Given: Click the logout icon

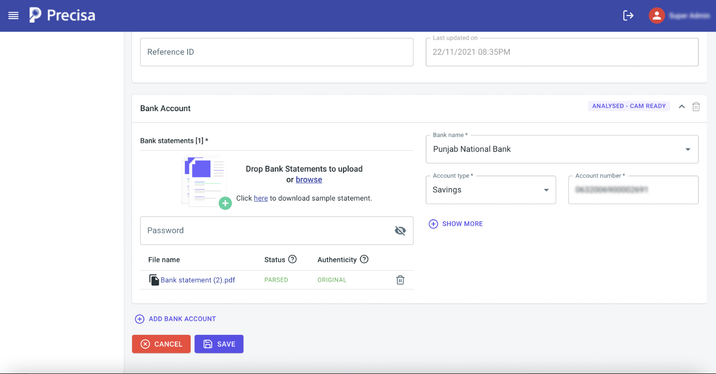Looking at the screenshot, I should point(628,15).
